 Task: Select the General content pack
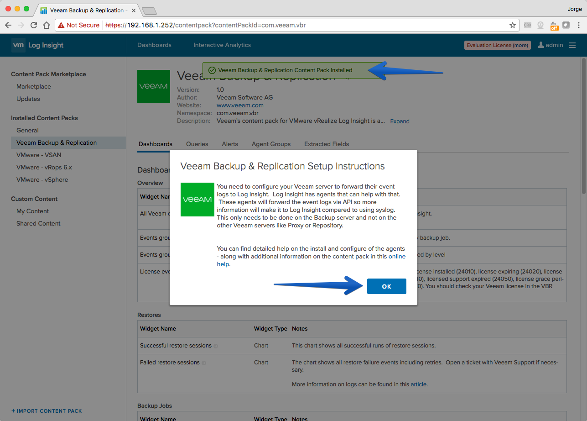pyautogui.click(x=28, y=130)
